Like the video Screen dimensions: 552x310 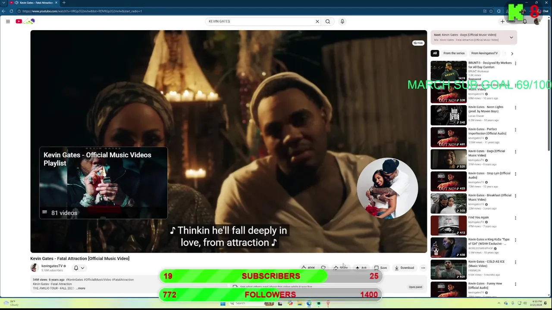coord(308,268)
